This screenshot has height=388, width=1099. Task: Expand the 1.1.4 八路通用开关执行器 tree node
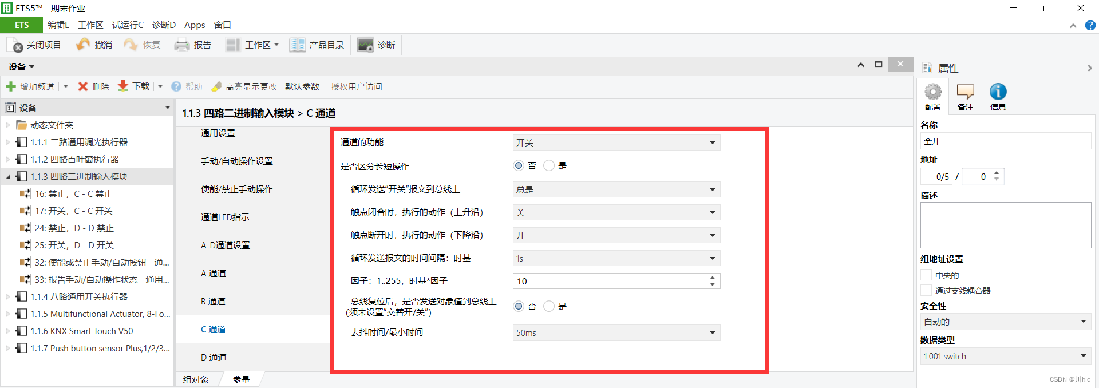point(7,296)
